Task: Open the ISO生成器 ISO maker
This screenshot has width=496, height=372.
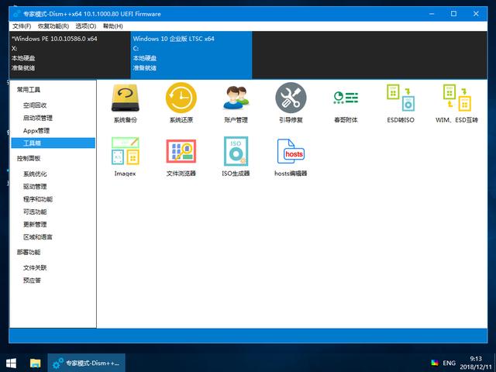Action: tap(236, 157)
